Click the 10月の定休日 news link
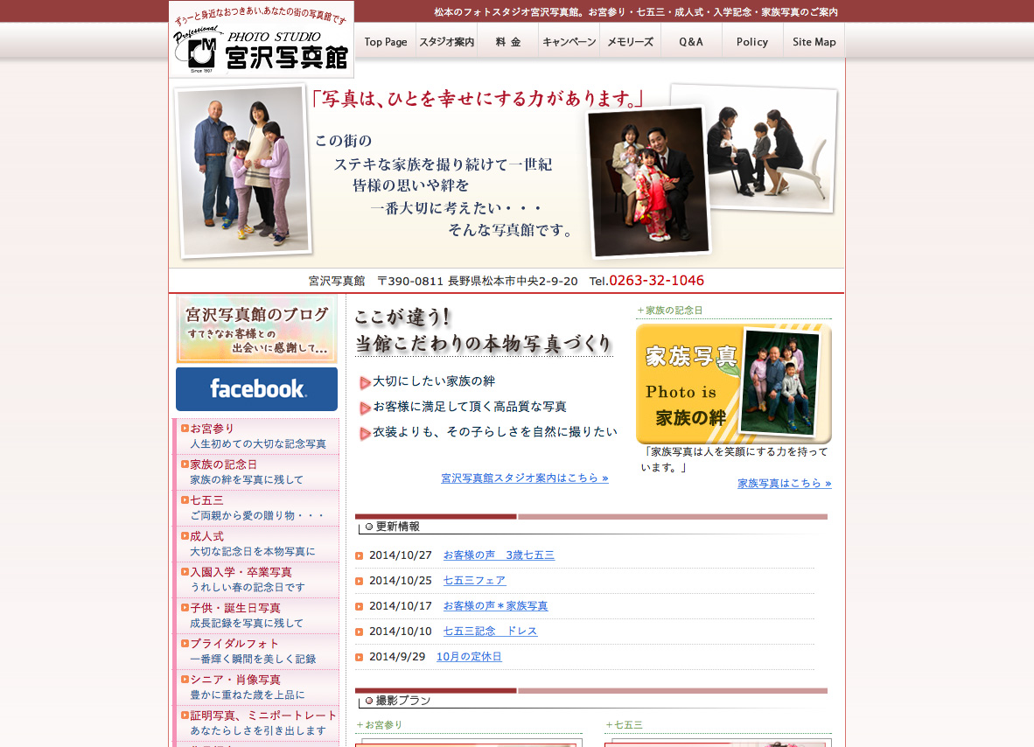The image size is (1034, 747). tap(469, 657)
